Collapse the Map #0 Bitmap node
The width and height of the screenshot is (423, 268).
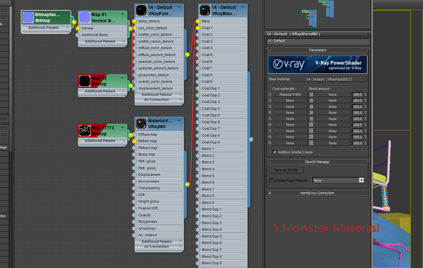(x=122, y=78)
